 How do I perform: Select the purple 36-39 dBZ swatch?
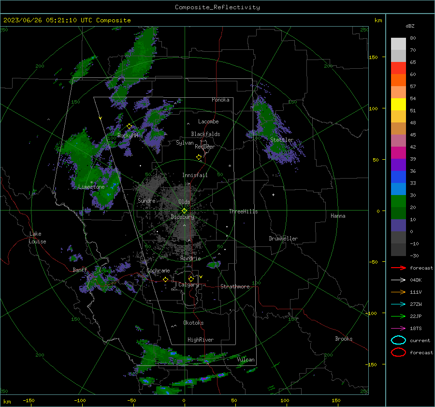tap(398, 165)
